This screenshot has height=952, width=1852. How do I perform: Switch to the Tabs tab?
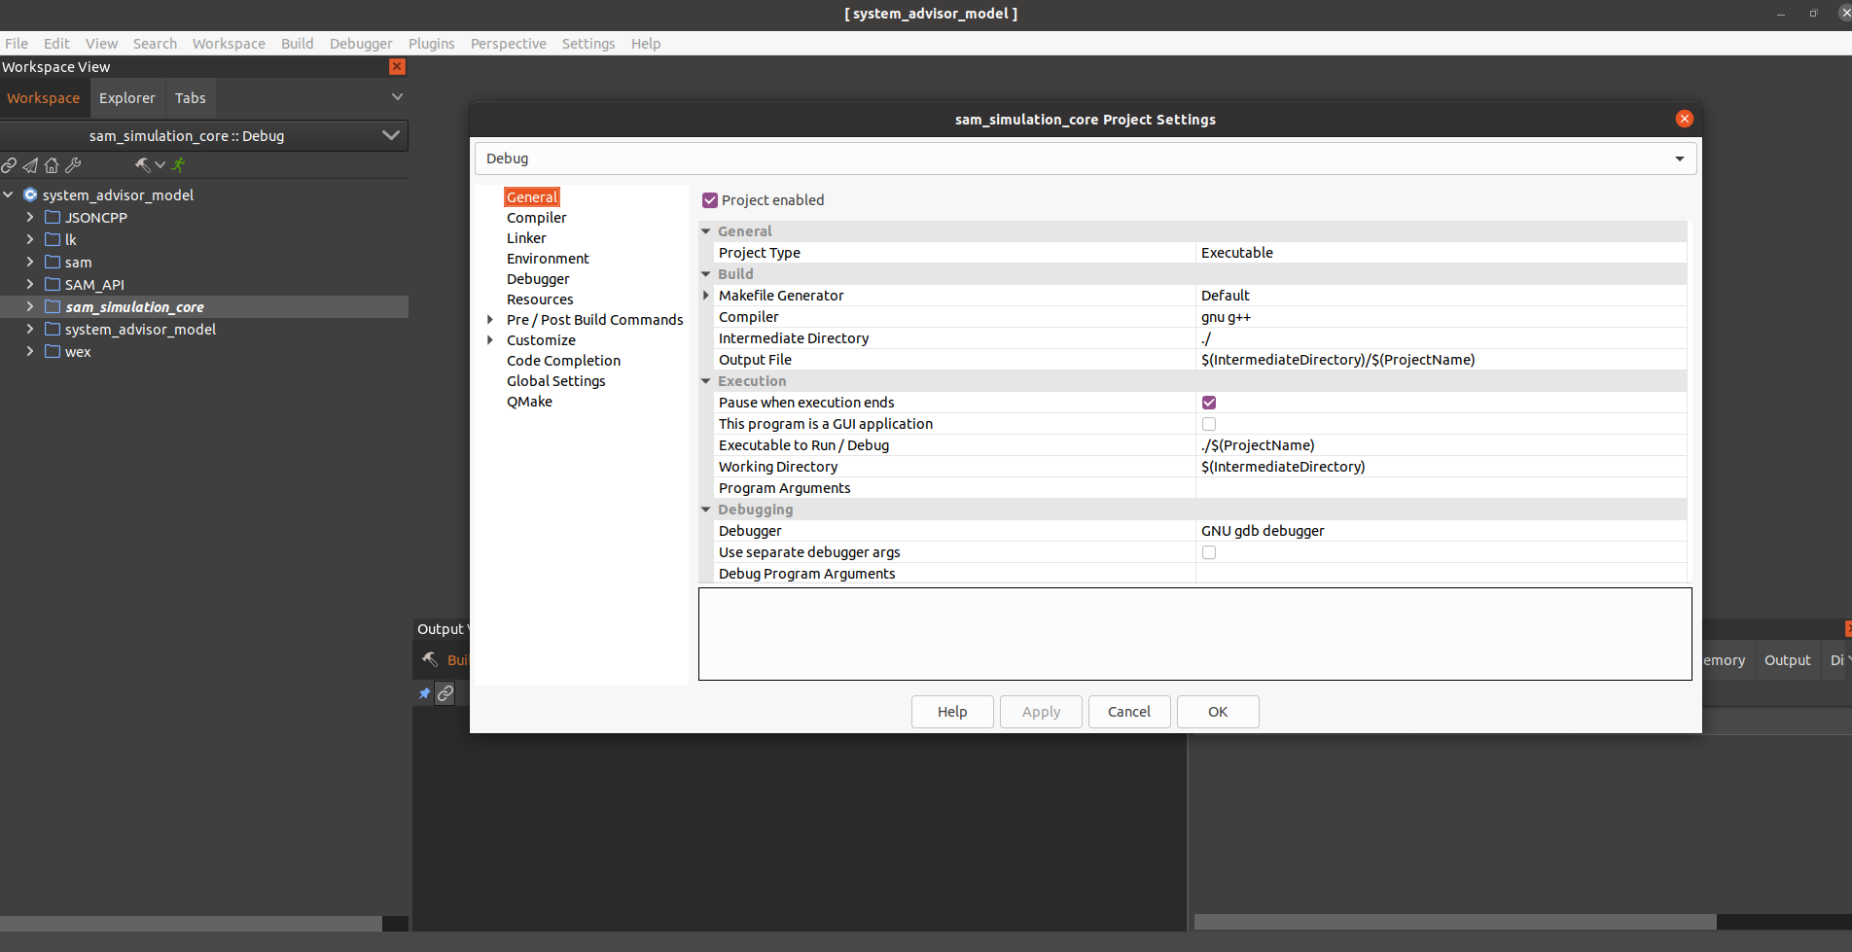pos(190,98)
